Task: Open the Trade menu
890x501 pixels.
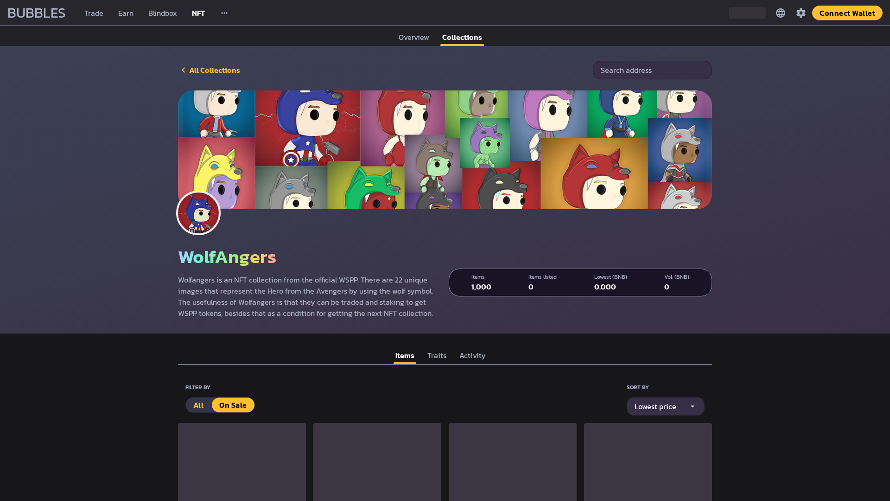Action: pos(94,13)
